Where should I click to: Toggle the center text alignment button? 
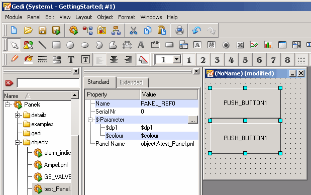(x=114, y=59)
